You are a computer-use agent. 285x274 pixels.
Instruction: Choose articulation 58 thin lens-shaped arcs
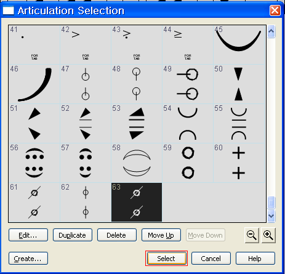[x=137, y=163]
